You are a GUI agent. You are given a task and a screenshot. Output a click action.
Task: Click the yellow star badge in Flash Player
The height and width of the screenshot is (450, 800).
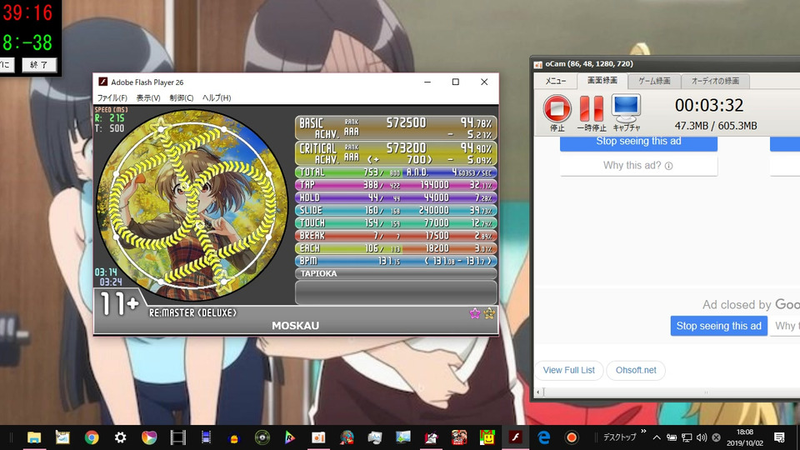click(489, 313)
